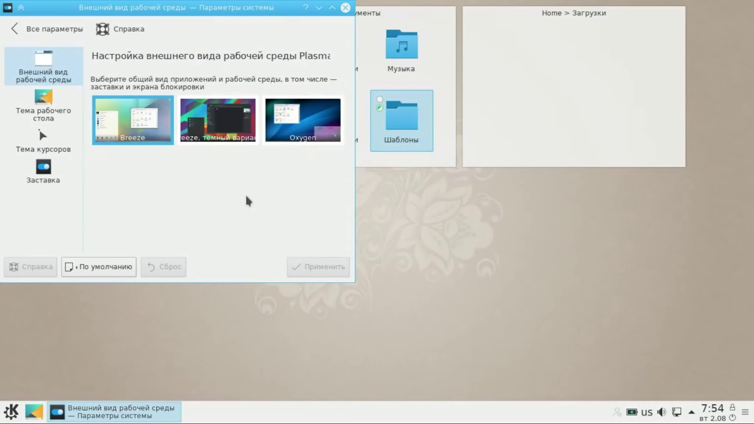Open the battery status tray icon
The width and height of the screenshot is (754, 424).
click(x=631, y=412)
